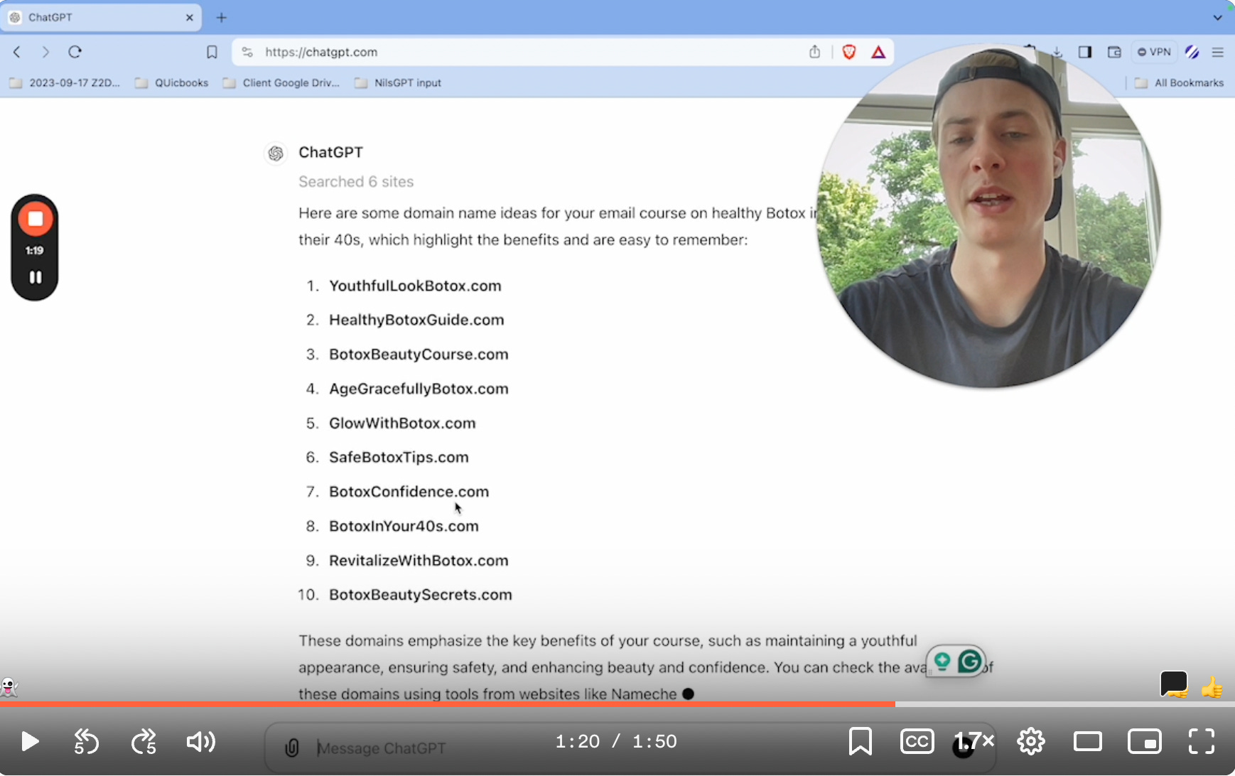This screenshot has width=1235, height=776.
Task: Open site settings icon in address bar
Action: [x=247, y=52]
